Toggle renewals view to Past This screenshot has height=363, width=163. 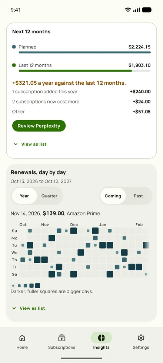(x=138, y=196)
